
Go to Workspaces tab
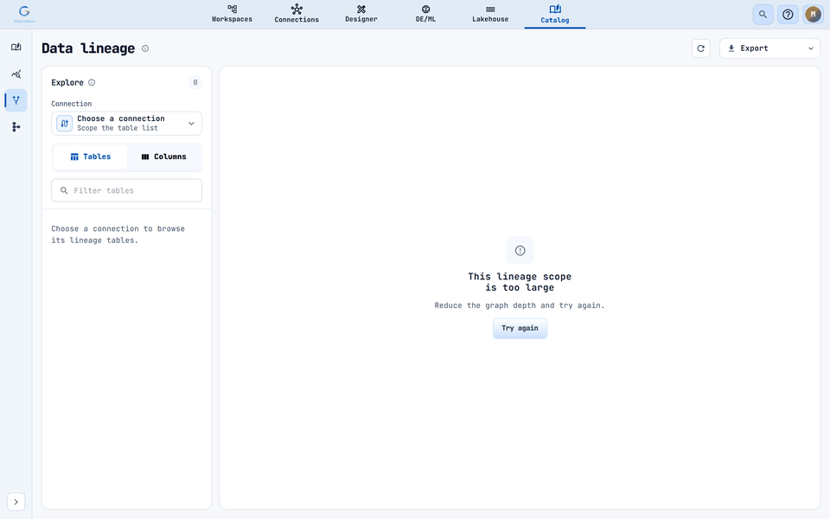click(x=232, y=15)
